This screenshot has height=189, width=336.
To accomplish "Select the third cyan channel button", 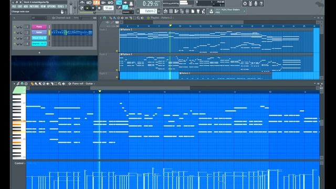I will pos(39,38).
